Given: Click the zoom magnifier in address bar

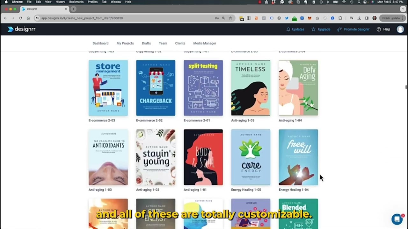Looking at the screenshot, I should 223,18.
